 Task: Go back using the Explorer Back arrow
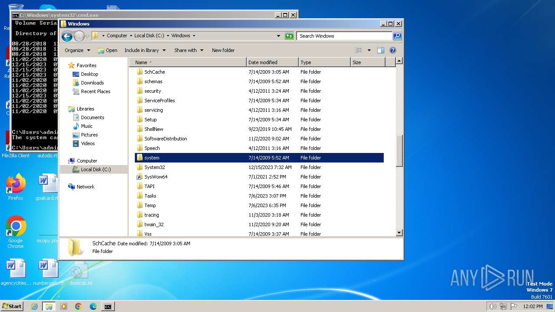[67, 36]
